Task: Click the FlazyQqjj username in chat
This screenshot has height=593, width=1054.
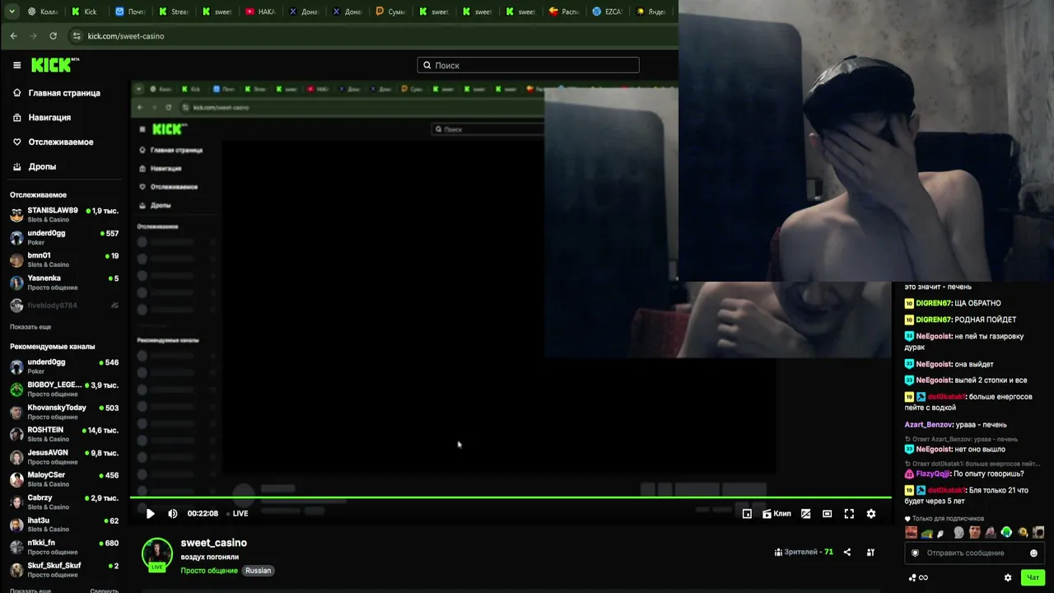Action: coord(933,474)
